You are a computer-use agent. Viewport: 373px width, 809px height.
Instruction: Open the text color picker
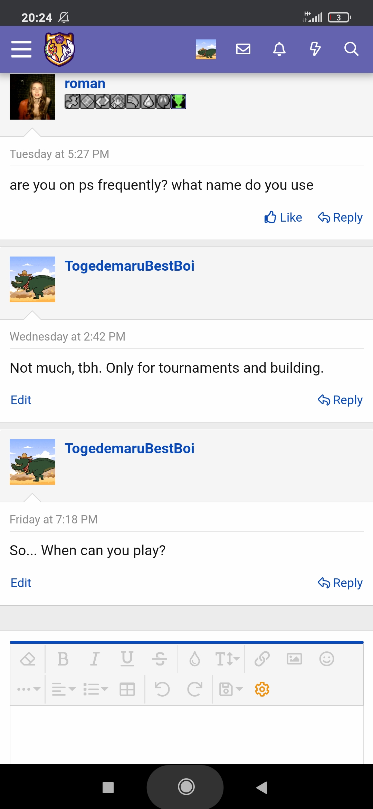point(194,659)
